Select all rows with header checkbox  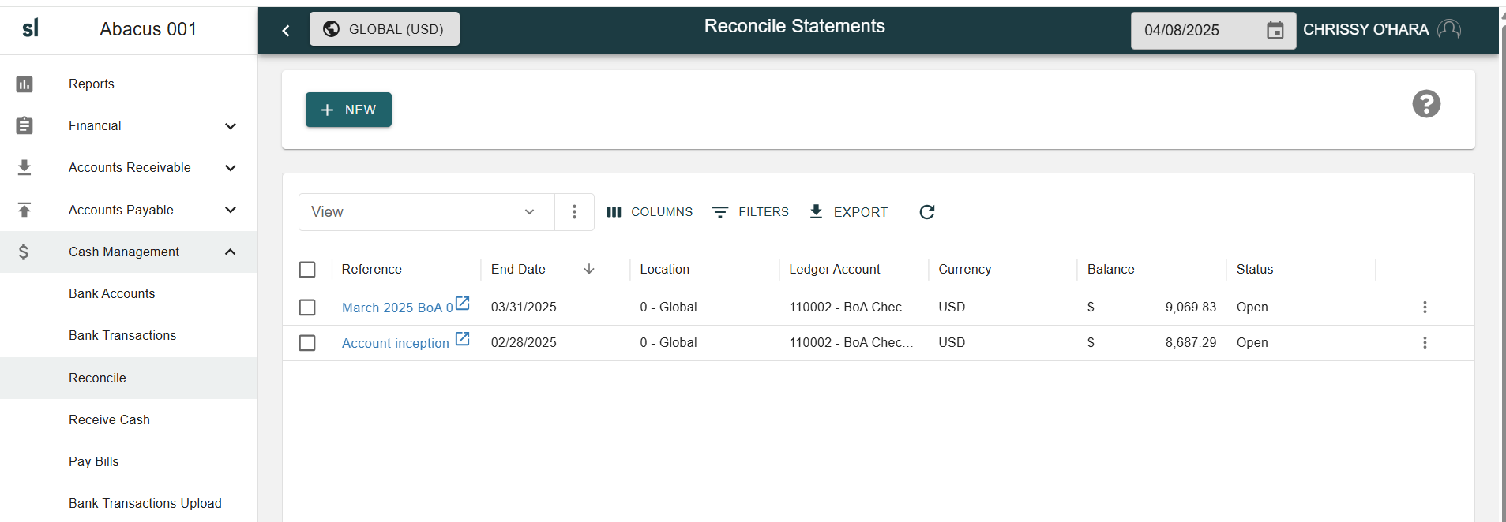[x=307, y=270]
